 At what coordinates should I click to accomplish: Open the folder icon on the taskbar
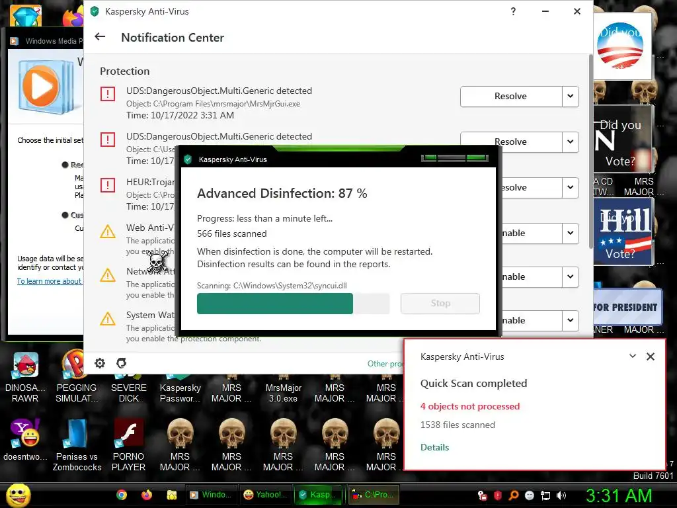click(x=172, y=495)
